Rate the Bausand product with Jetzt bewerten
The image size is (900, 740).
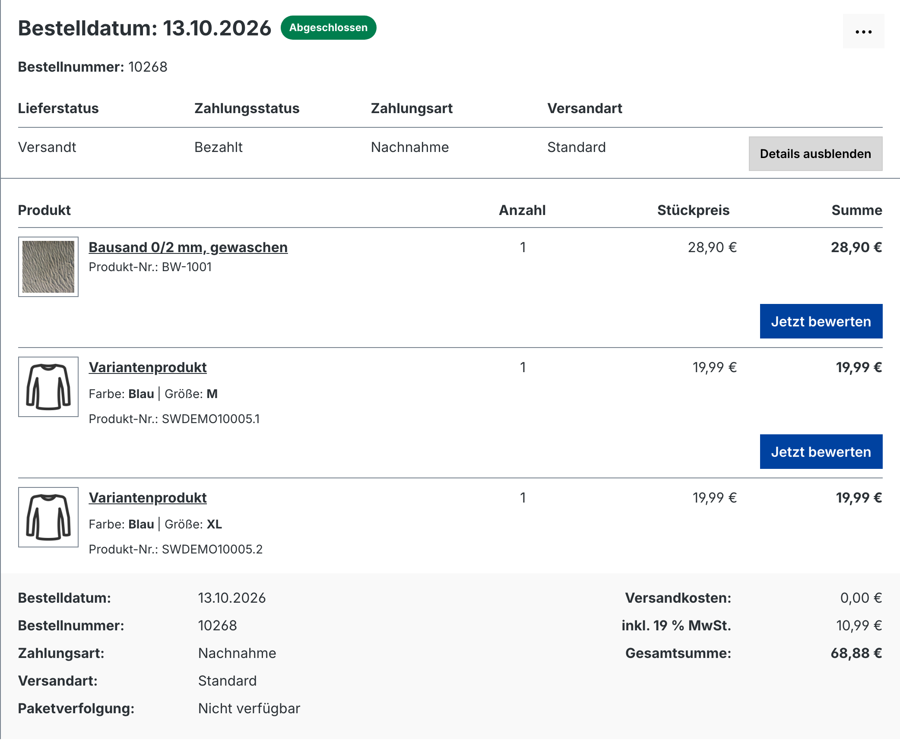821,321
